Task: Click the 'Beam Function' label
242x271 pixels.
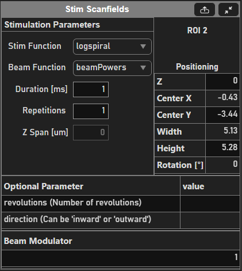Action: coord(37,67)
